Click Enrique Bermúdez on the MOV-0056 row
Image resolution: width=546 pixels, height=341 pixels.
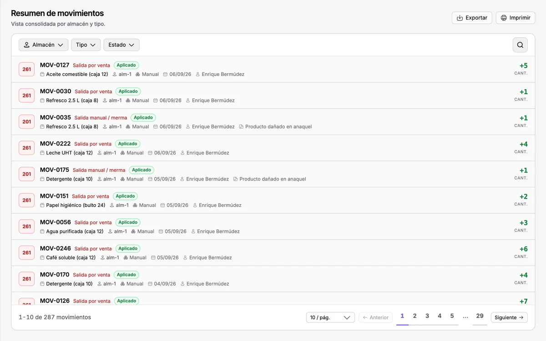[x=218, y=231]
